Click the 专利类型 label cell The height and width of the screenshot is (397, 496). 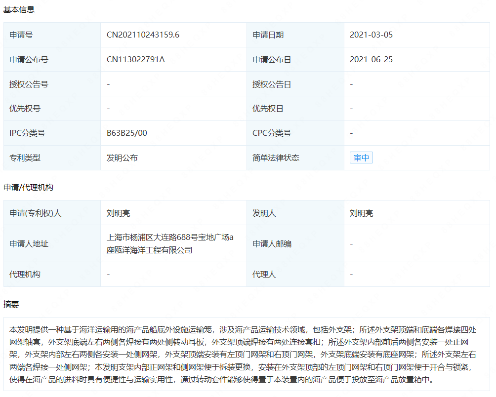(52, 158)
